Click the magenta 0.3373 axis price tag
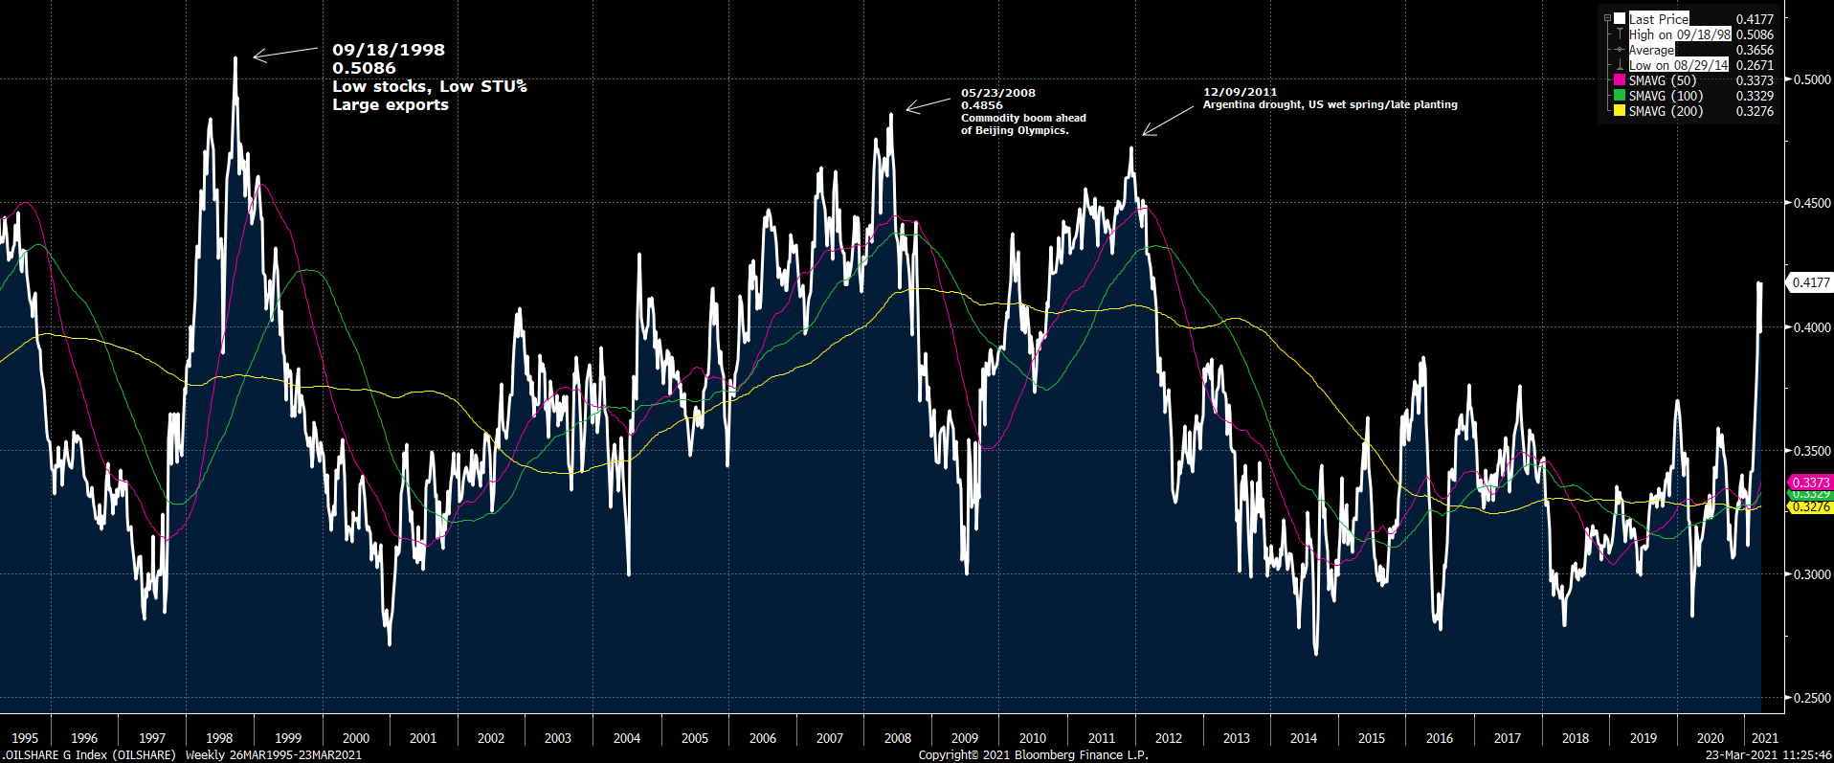This screenshot has width=1834, height=763. tap(1810, 482)
